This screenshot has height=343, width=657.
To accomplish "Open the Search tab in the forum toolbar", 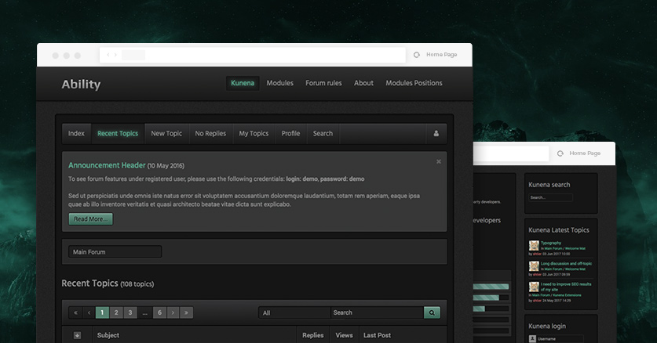I will pos(323,133).
